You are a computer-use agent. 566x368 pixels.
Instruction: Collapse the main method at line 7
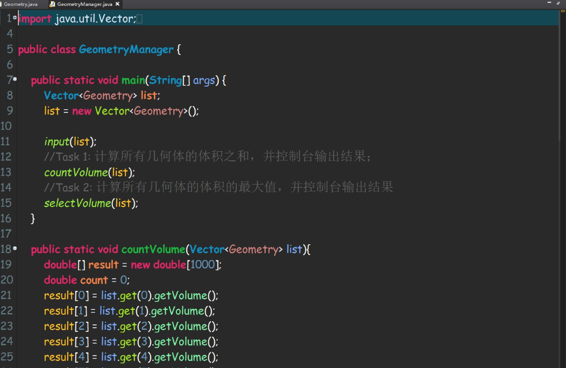(x=15, y=79)
